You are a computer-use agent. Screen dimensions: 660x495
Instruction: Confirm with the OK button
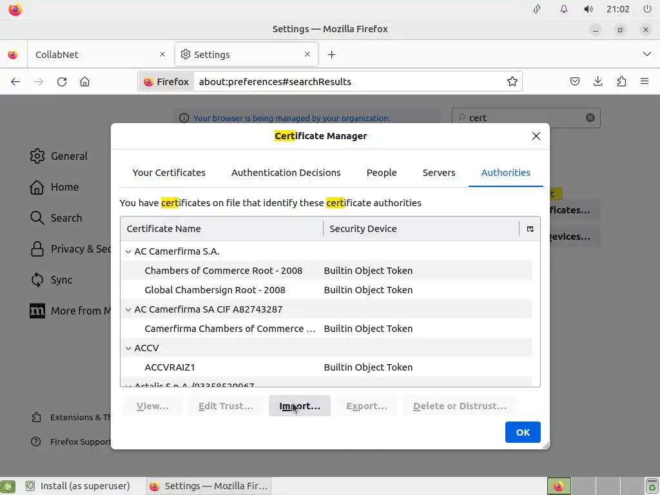pos(523,432)
